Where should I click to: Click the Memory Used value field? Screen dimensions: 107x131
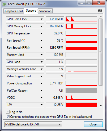tap(55, 55)
